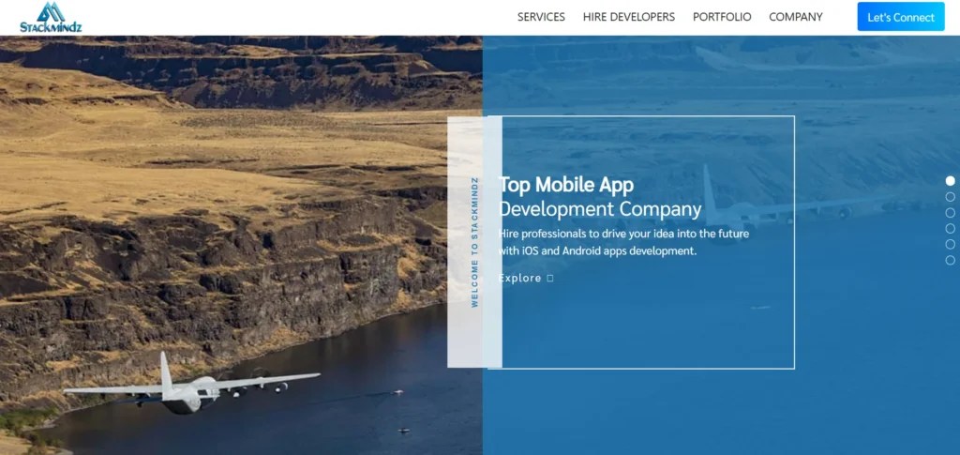The image size is (960, 455).
Task: Click the vertical Welcome to Stackmindz banner
Action: tap(474, 242)
